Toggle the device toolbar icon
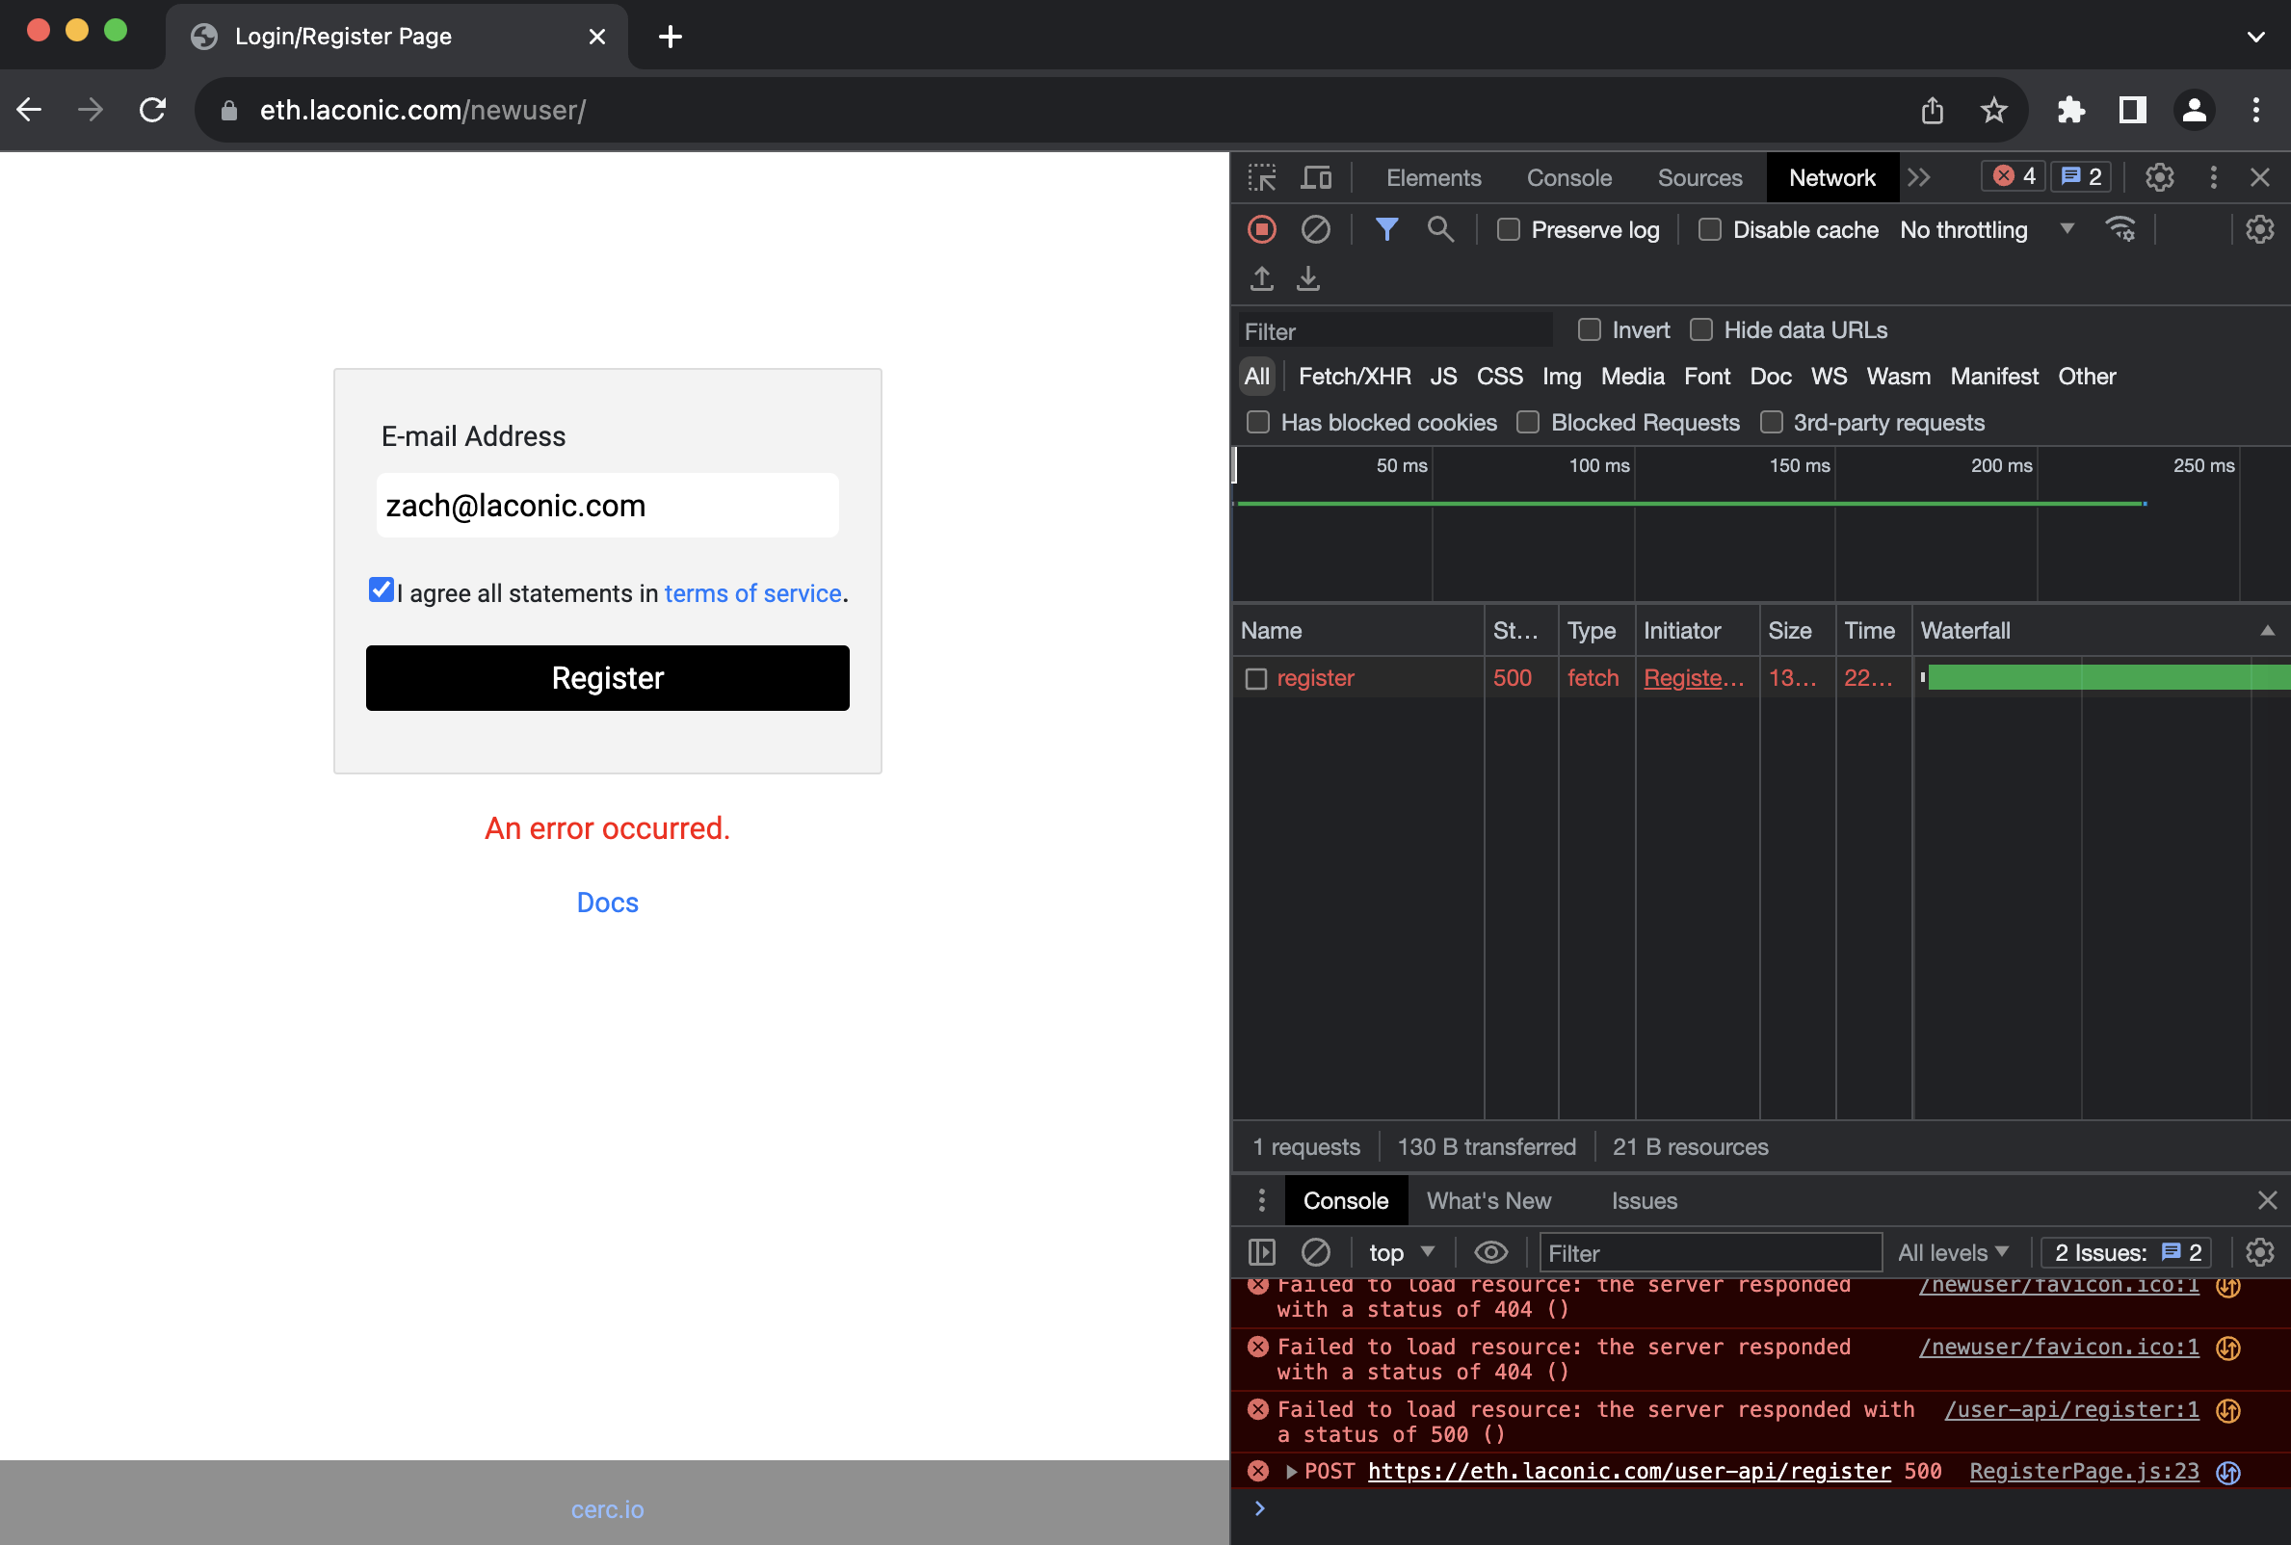 (1315, 177)
